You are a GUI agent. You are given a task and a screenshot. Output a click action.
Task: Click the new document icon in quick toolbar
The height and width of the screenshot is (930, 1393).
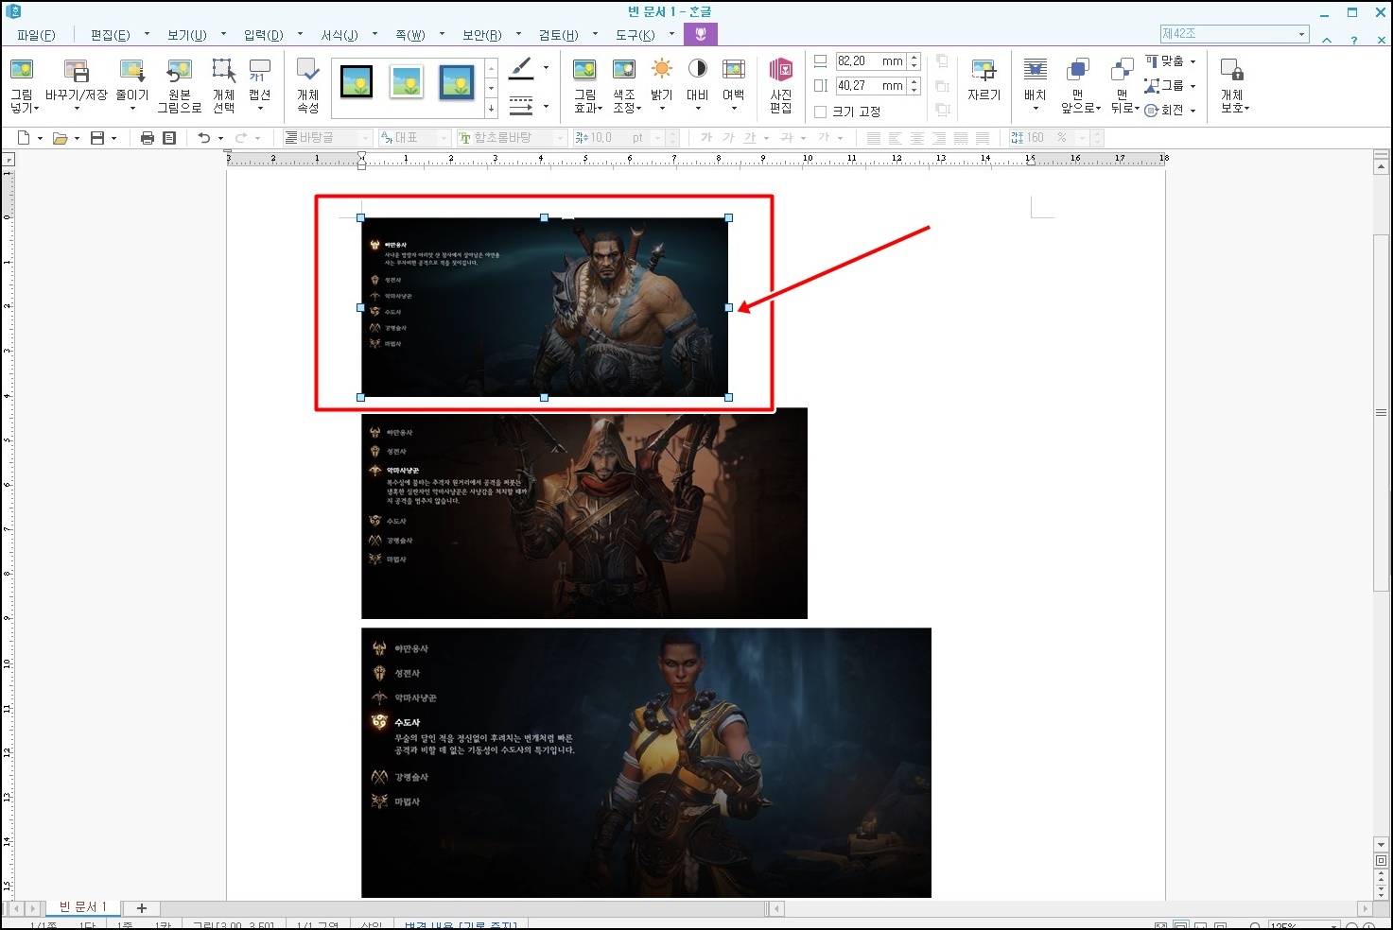coord(24,138)
